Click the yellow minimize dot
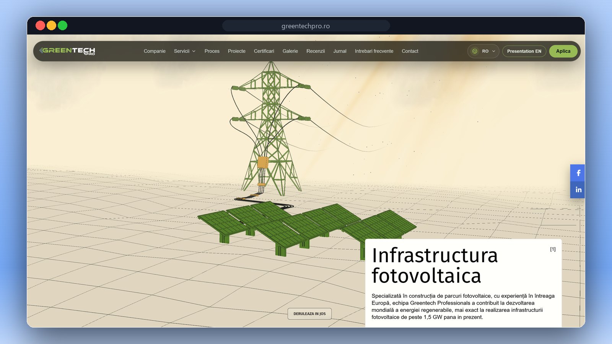The height and width of the screenshot is (344, 612). click(x=51, y=26)
